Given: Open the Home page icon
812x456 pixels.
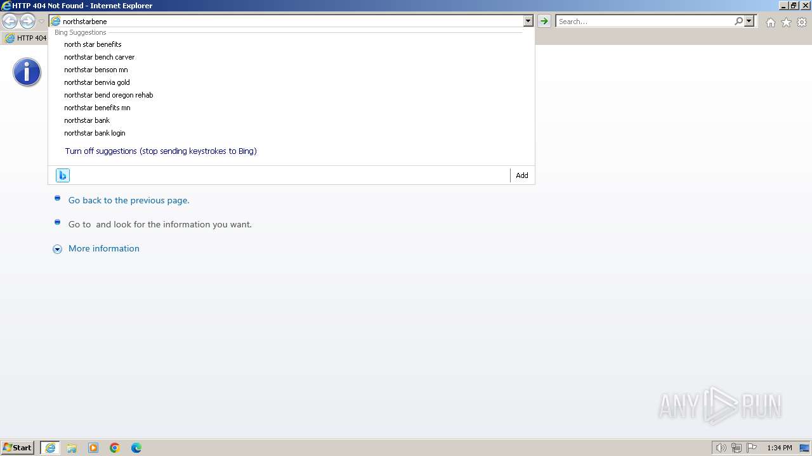Looking at the screenshot, I should (770, 22).
